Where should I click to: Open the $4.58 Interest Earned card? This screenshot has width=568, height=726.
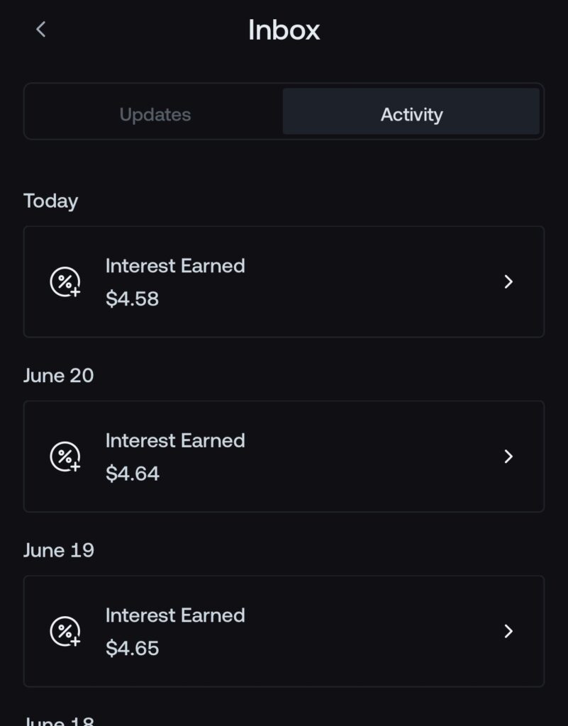point(284,282)
